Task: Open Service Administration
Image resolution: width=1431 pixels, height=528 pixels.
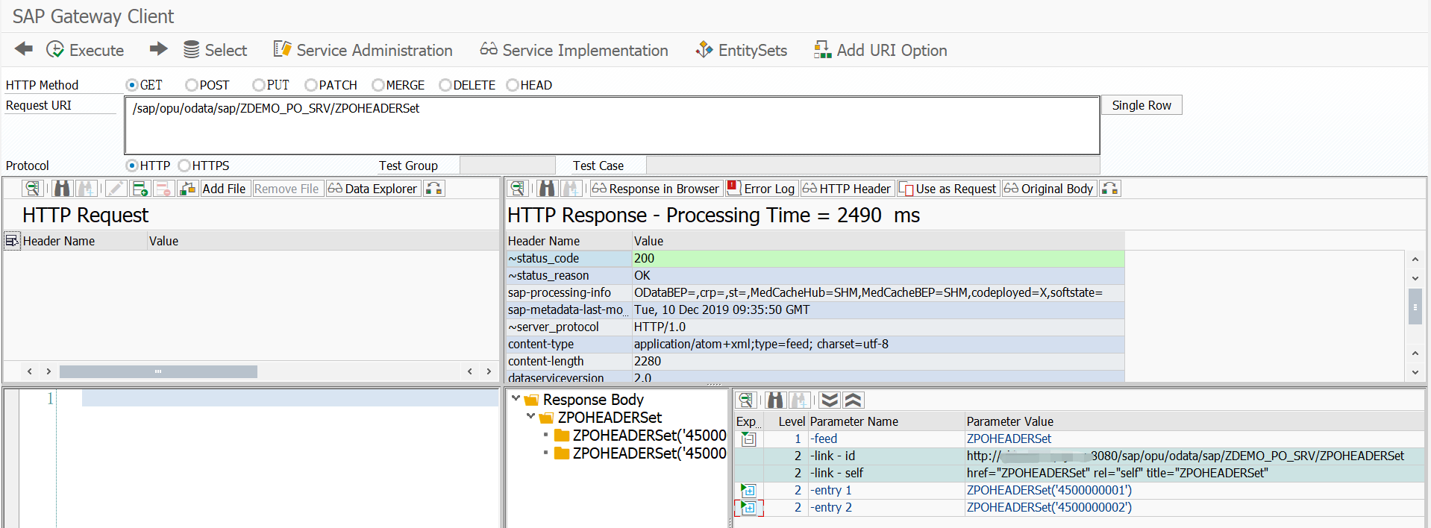Action: pyautogui.click(x=363, y=50)
